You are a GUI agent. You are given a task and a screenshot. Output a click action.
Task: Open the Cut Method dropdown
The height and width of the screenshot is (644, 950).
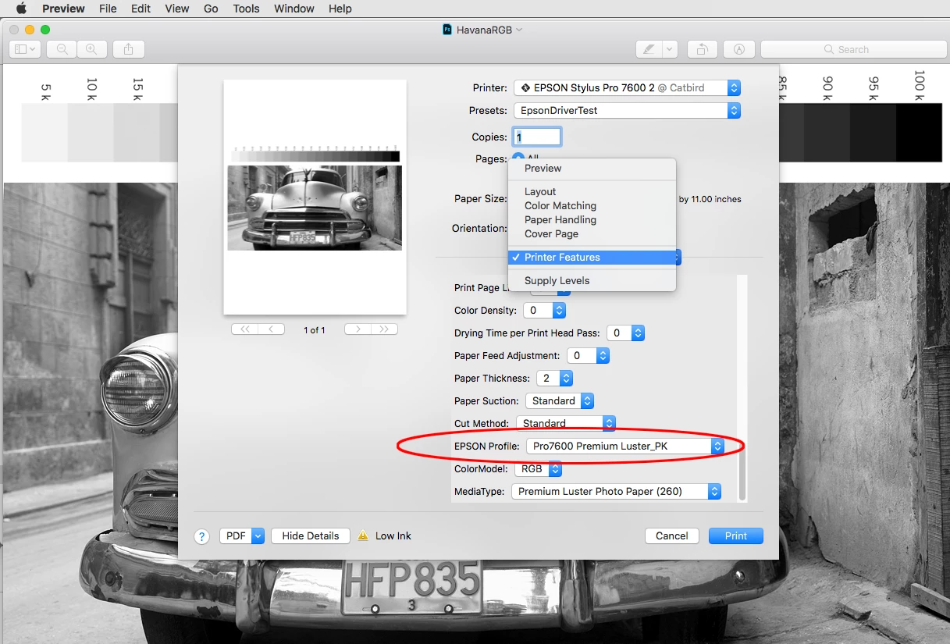[565, 423]
